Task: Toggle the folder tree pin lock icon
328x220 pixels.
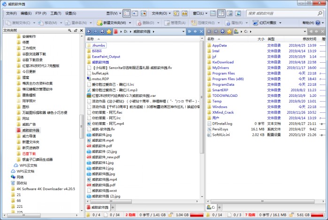Action: pyautogui.click(x=76, y=30)
